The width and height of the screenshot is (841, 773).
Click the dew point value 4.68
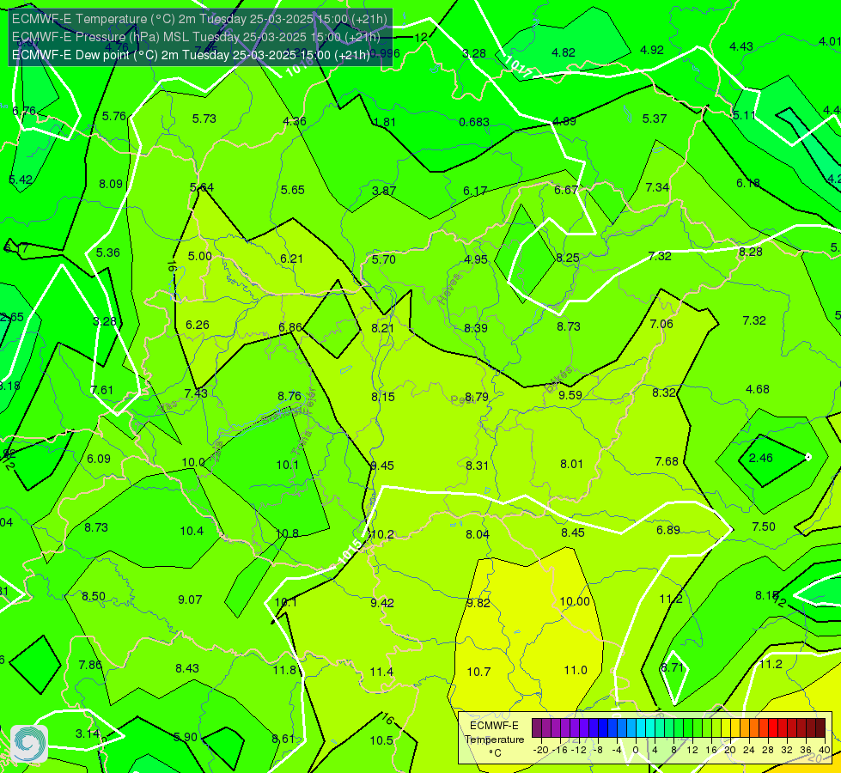tap(758, 389)
